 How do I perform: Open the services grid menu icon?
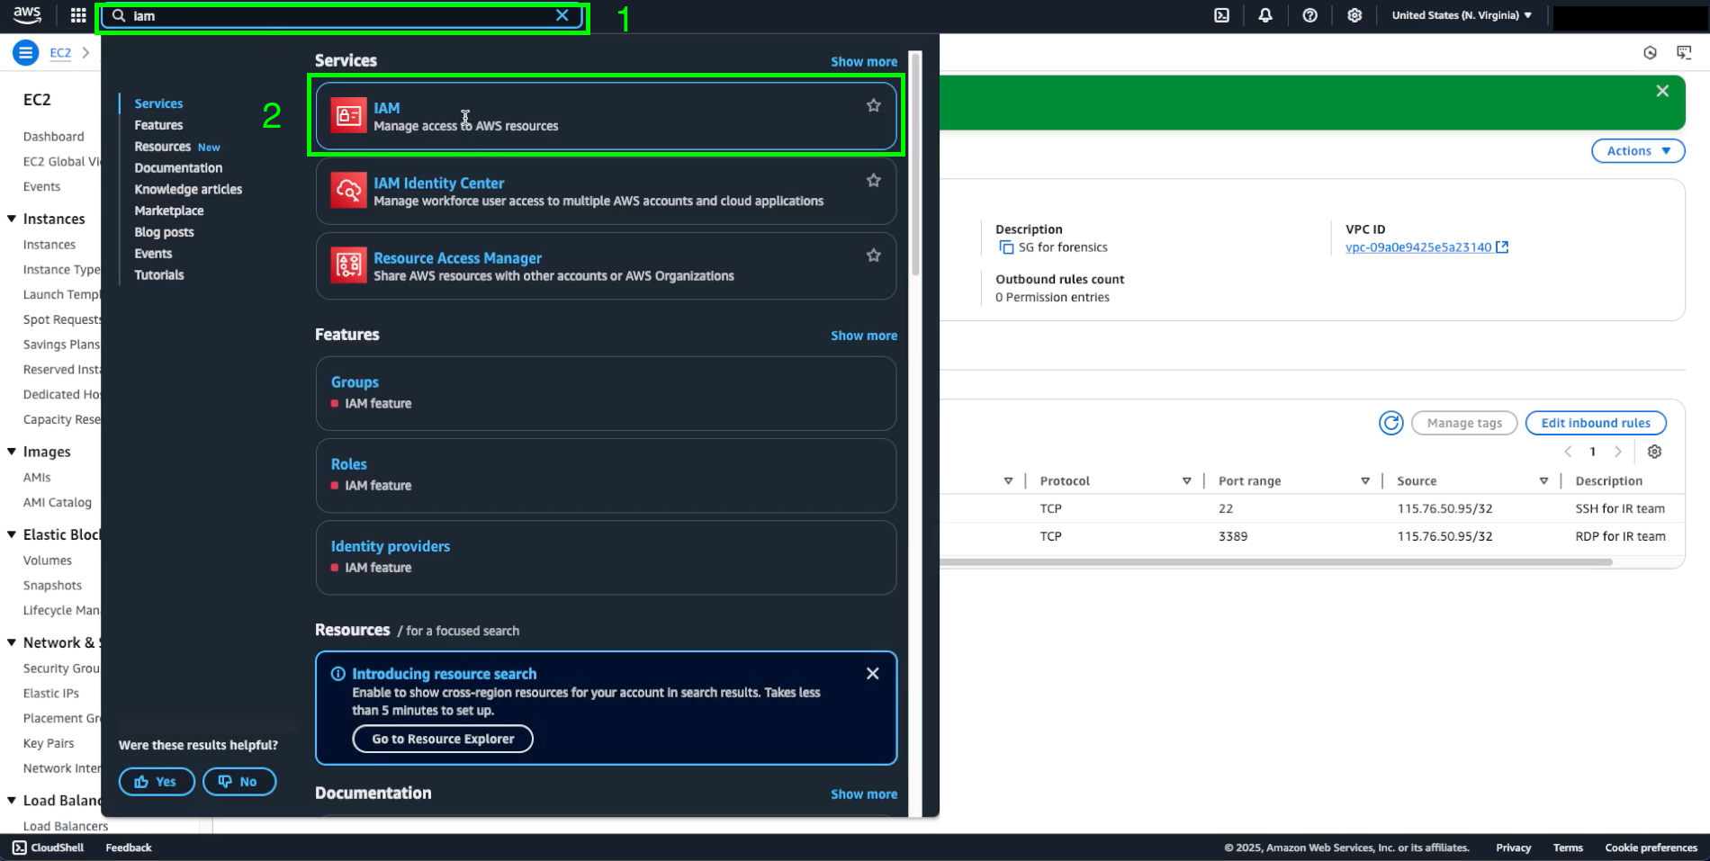point(78,15)
